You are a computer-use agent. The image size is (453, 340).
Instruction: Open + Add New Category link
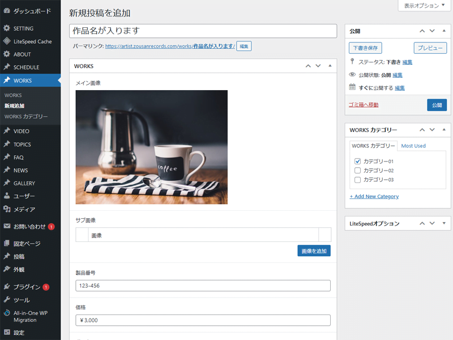[375, 196]
